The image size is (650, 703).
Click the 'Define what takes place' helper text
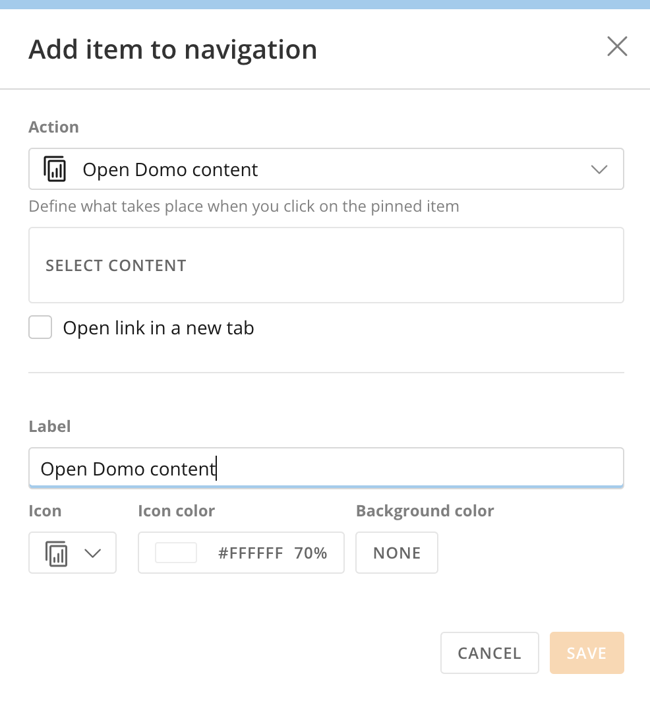(x=244, y=206)
